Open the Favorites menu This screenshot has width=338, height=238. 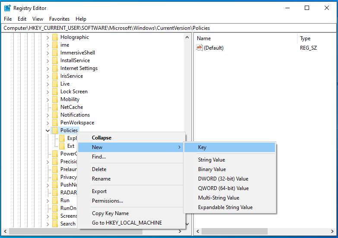[x=59, y=19]
